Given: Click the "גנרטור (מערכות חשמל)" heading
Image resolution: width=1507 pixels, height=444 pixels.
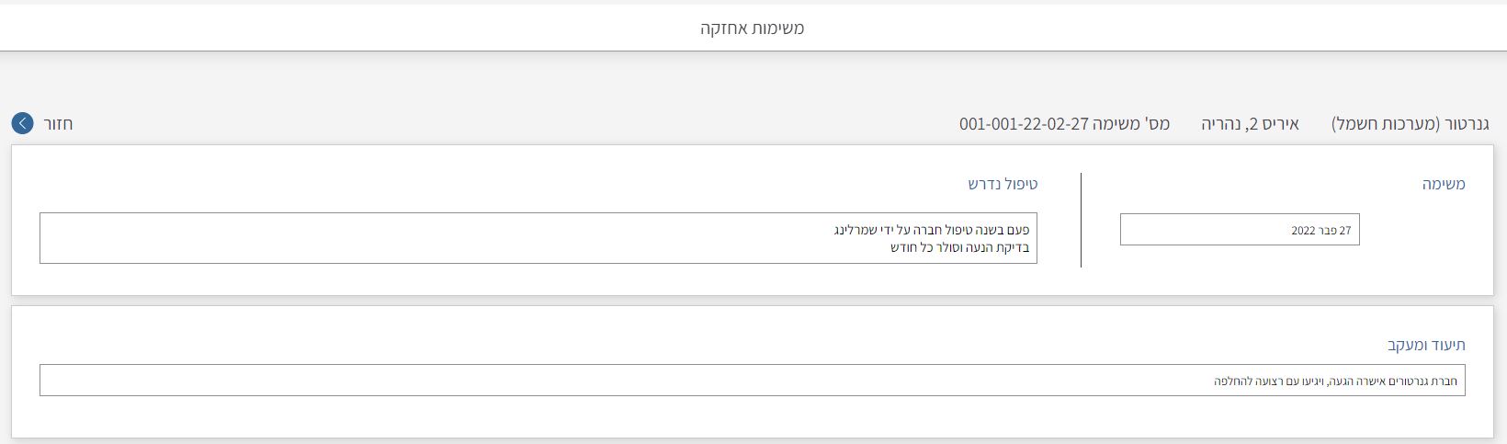Looking at the screenshot, I should pyautogui.click(x=1398, y=123).
